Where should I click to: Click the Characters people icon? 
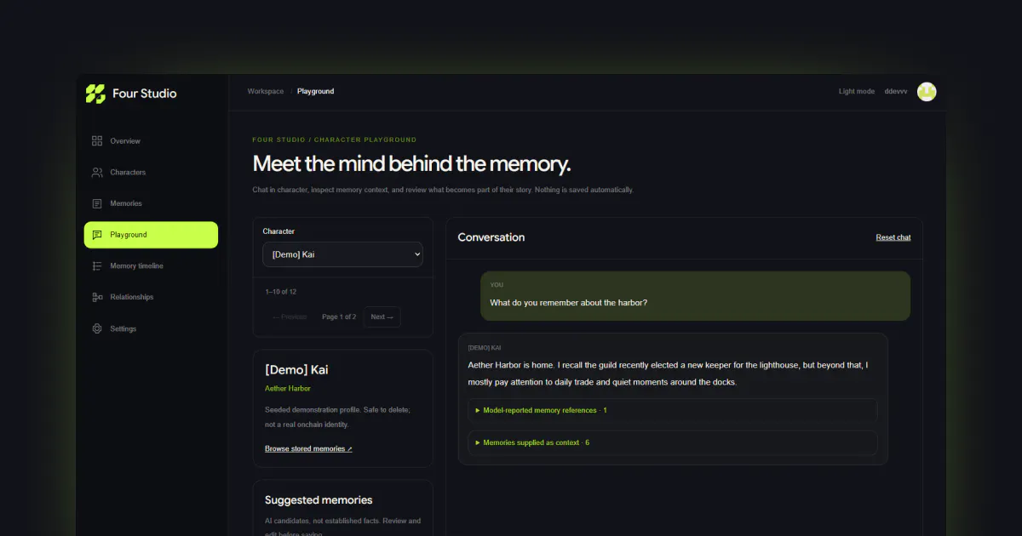[x=97, y=173]
